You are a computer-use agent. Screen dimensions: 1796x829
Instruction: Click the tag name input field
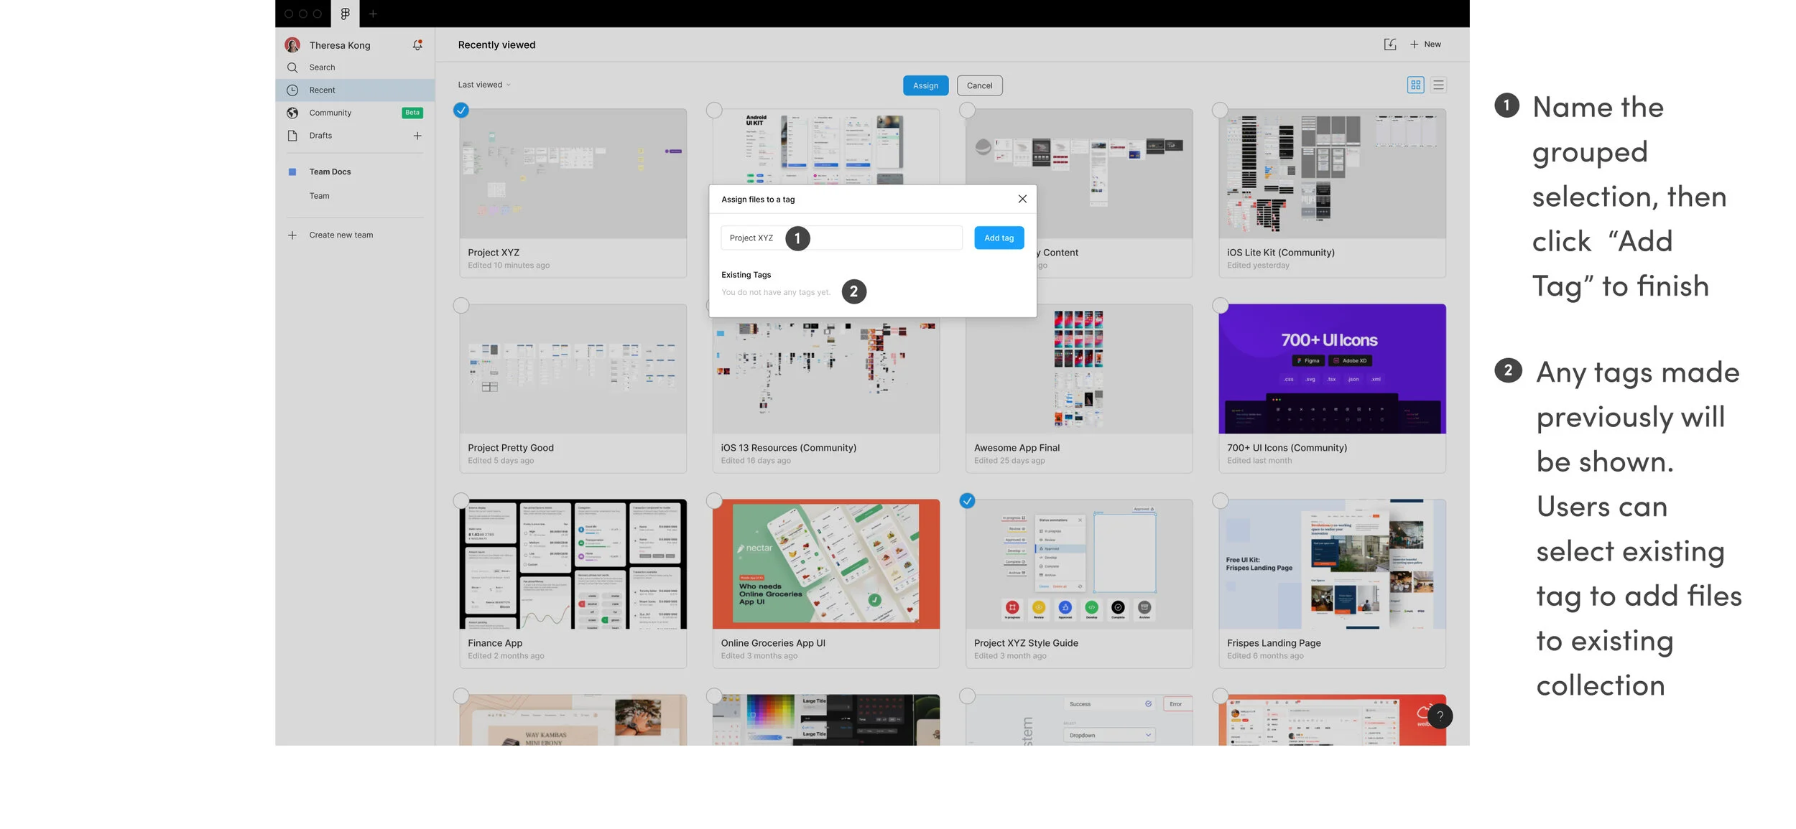[884, 238]
